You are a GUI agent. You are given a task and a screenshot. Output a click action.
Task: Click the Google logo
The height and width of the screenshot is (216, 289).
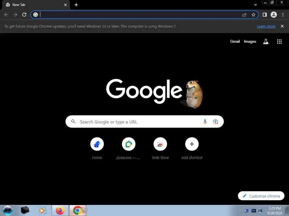click(144, 91)
